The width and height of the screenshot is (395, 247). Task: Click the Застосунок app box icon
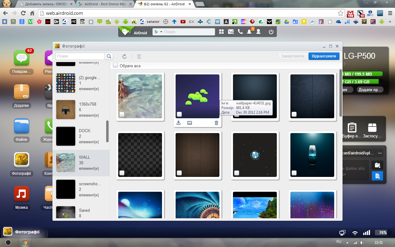pyautogui.click(x=372, y=127)
